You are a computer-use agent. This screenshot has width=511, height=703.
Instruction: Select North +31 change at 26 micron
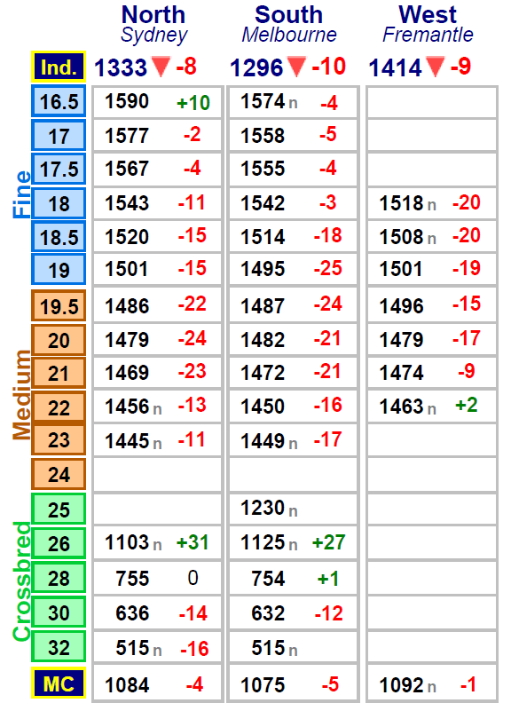(193, 542)
